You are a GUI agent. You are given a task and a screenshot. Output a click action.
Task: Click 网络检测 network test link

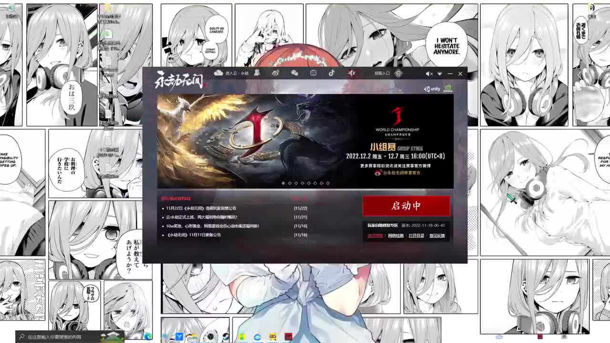396,236
